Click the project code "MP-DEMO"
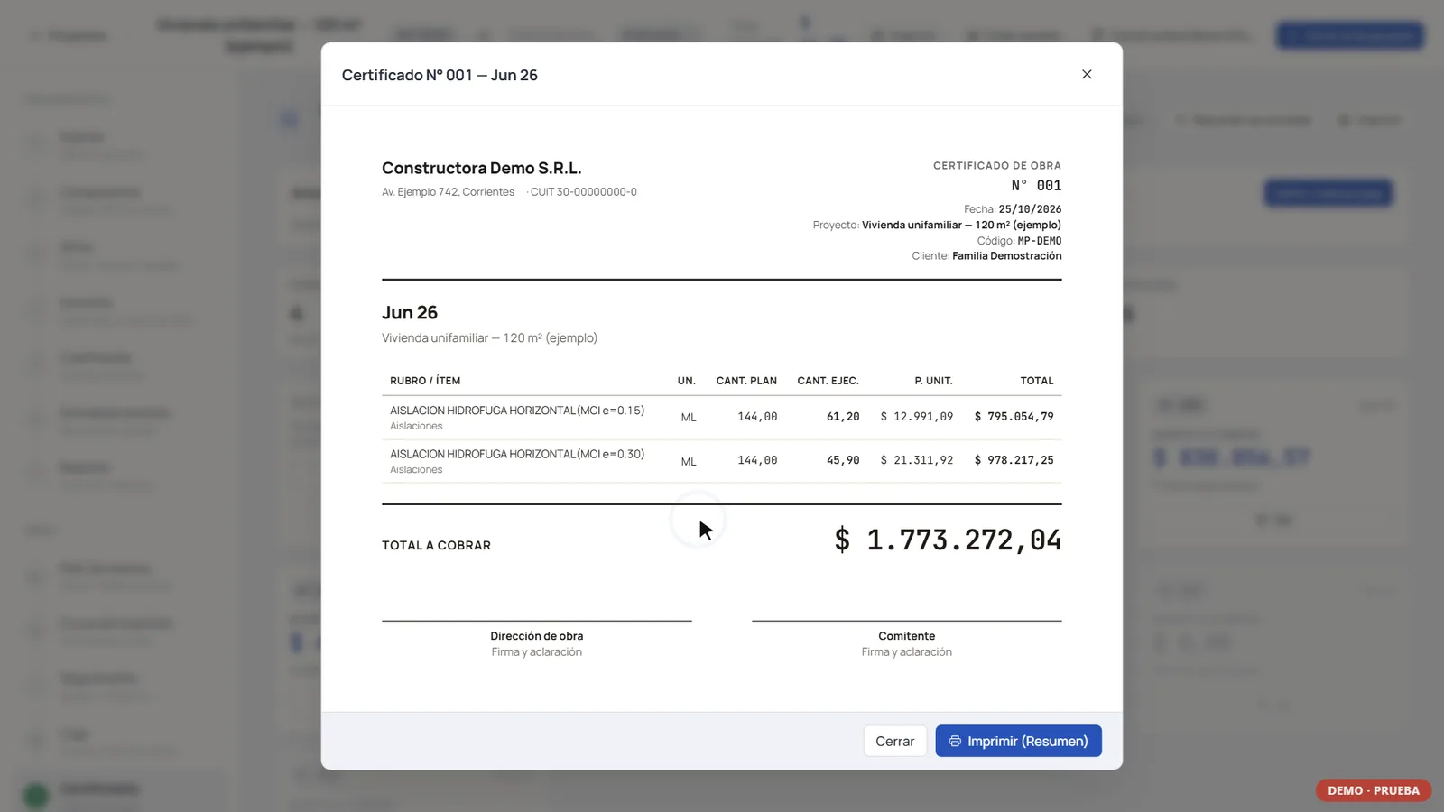Viewport: 1444px width, 812px height. [x=1040, y=241]
